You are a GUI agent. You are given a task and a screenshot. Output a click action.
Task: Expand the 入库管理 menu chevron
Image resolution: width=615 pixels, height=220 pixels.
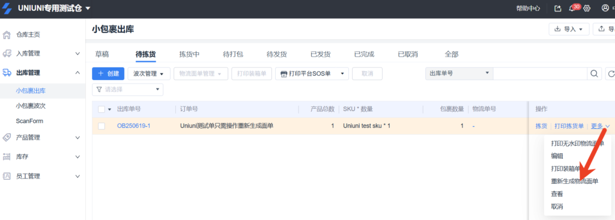click(77, 53)
